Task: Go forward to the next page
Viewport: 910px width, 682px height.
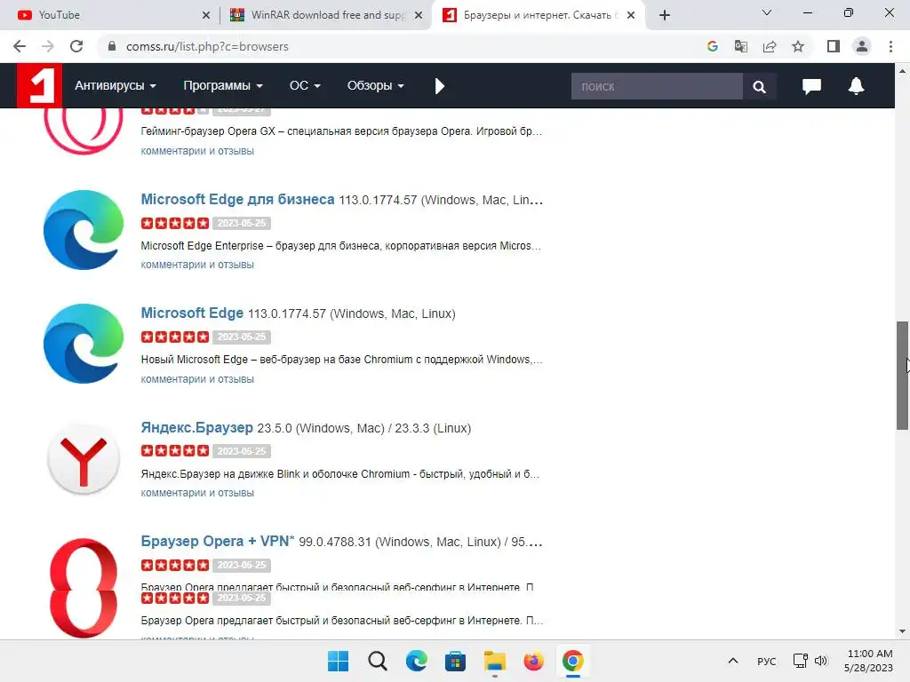Action: pos(48,46)
